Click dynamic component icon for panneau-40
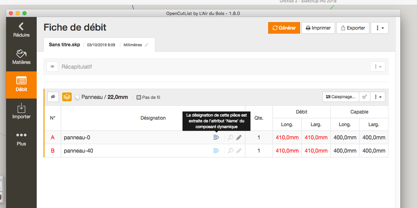This screenshot has height=208, width=417. 216,151
